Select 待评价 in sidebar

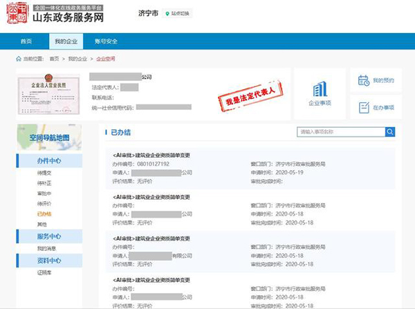44,204
